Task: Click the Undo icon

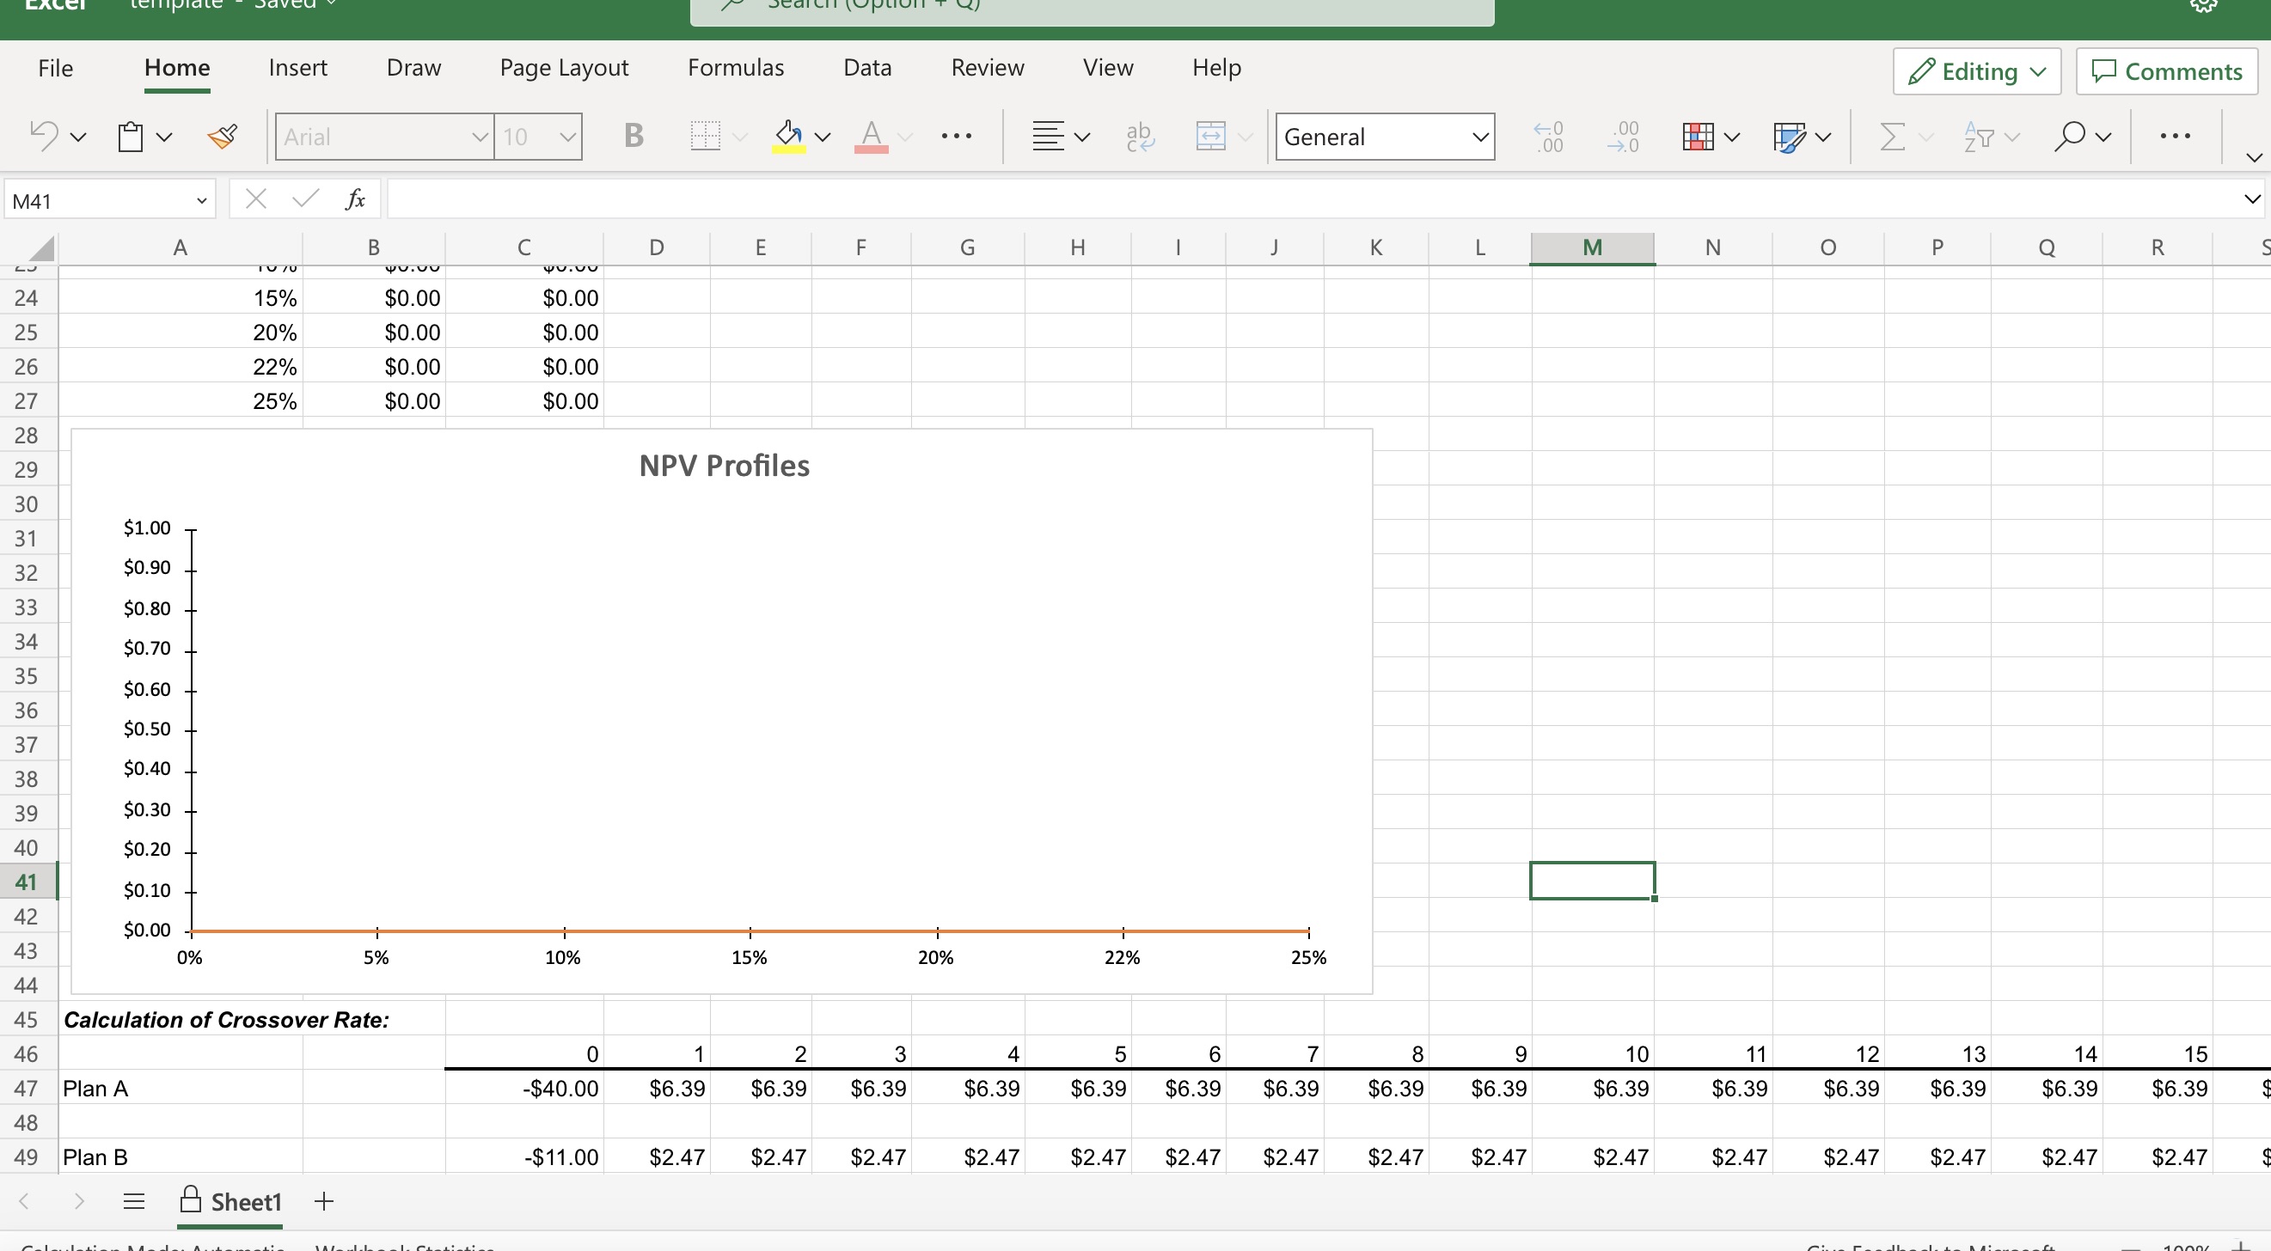Action: pyautogui.click(x=44, y=137)
